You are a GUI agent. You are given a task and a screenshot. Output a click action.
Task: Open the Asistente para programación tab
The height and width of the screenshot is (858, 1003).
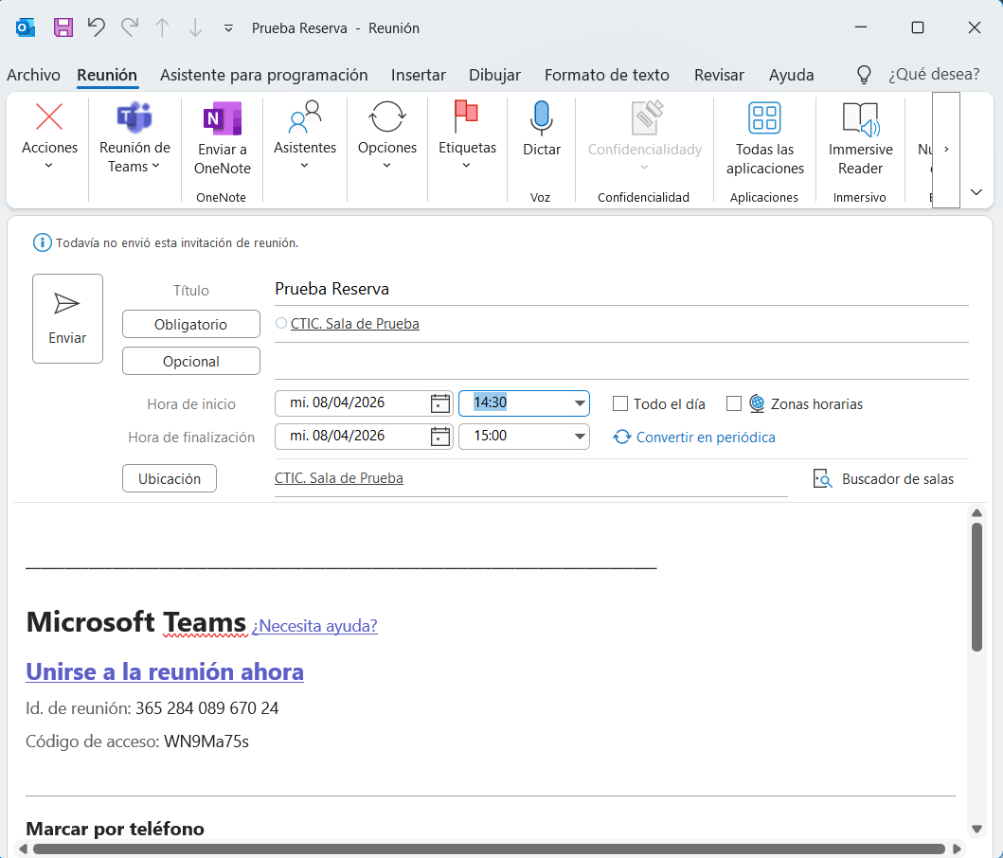(263, 75)
